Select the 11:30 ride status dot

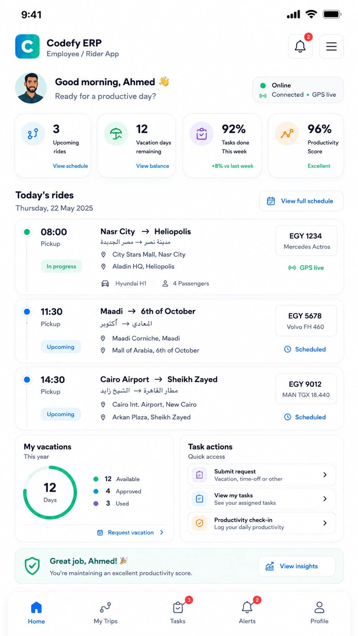[27, 312]
